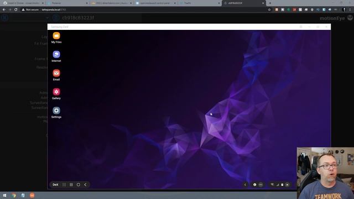This screenshot has height=199, width=354.
Task: Open the Samsung DeX window settings icon
Action: [301, 27]
